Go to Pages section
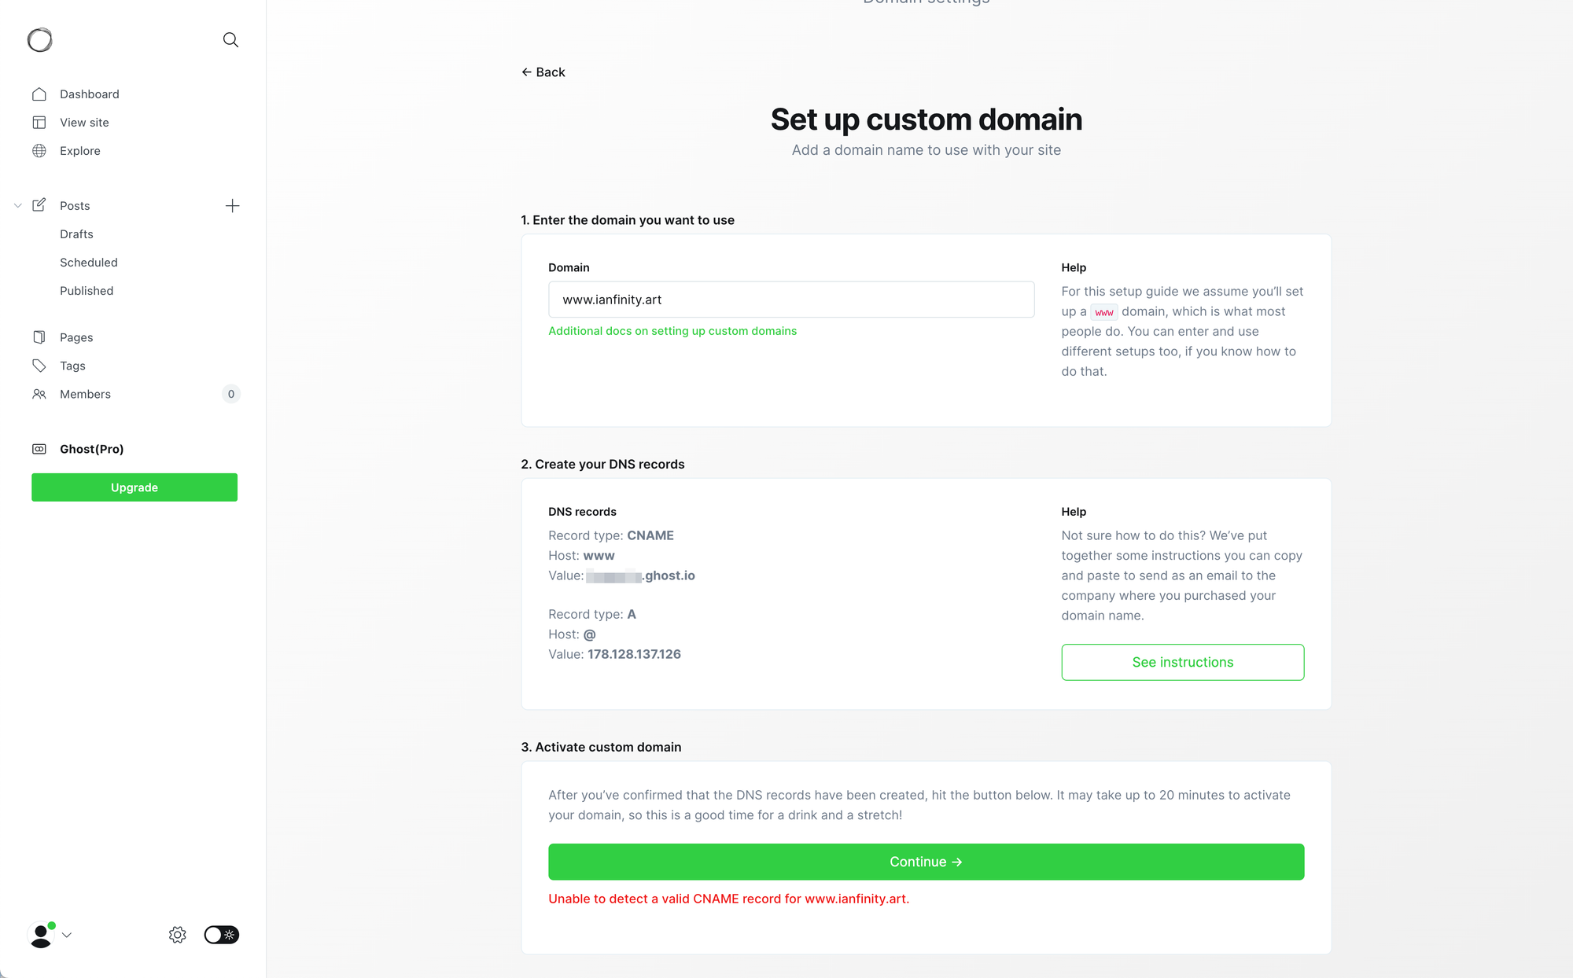Screen dimensions: 1573x978 [x=76, y=337]
